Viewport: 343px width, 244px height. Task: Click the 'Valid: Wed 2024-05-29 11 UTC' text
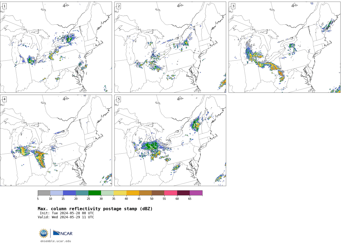click(66, 217)
